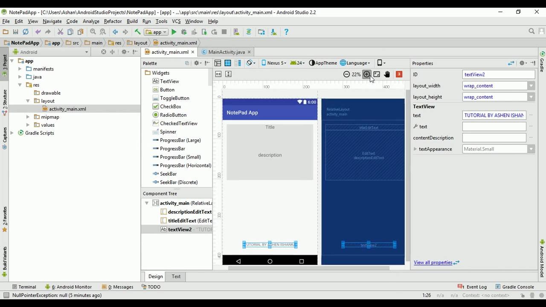
Task: Run the app with the green play icon
Action: [x=174, y=32]
